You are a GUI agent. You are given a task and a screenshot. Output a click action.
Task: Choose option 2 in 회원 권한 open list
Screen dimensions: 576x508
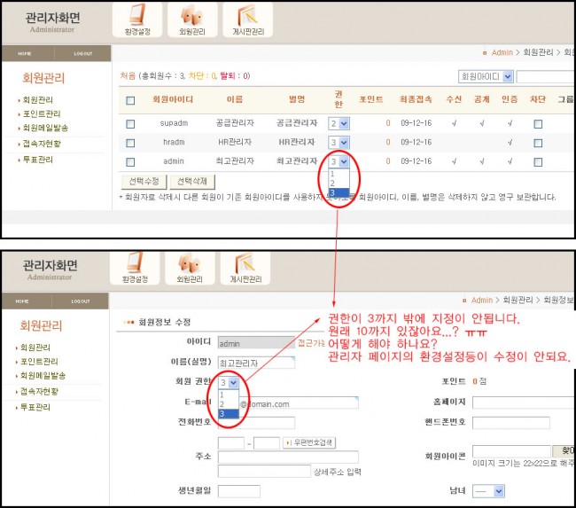(x=229, y=404)
